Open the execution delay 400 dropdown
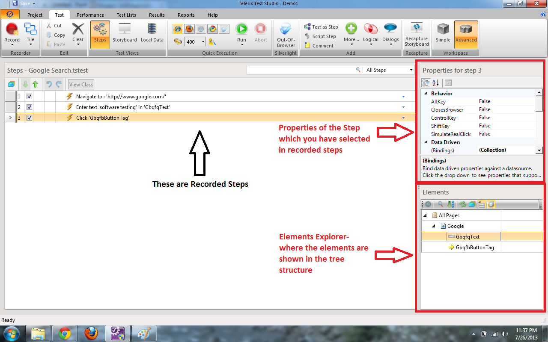The width and height of the screenshot is (548, 342). (x=203, y=42)
